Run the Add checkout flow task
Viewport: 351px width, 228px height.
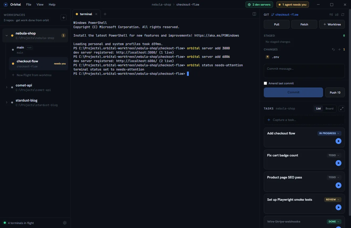point(338,141)
